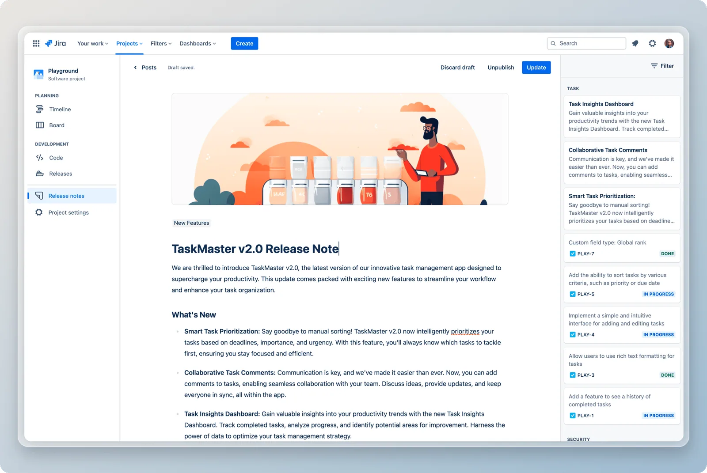Expand the Your work dropdown
Viewport: 707px width, 473px height.
pyautogui.click(x=93, y=43)
